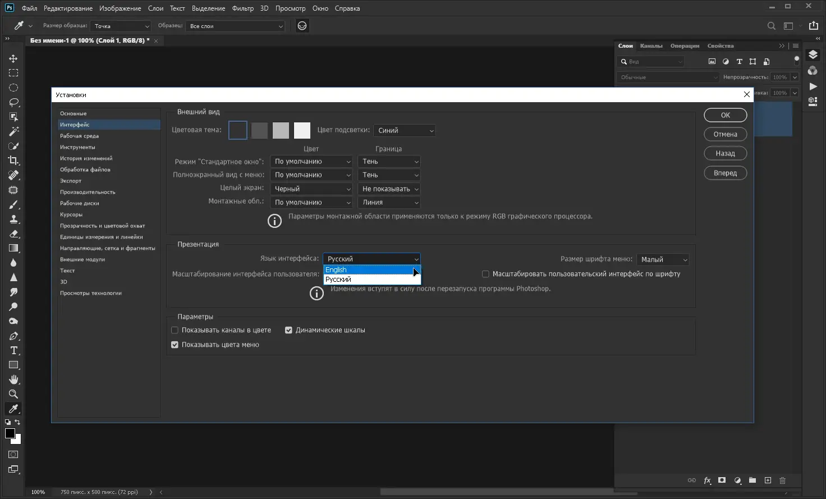Grab the Hand tool

tap(13, 379)
